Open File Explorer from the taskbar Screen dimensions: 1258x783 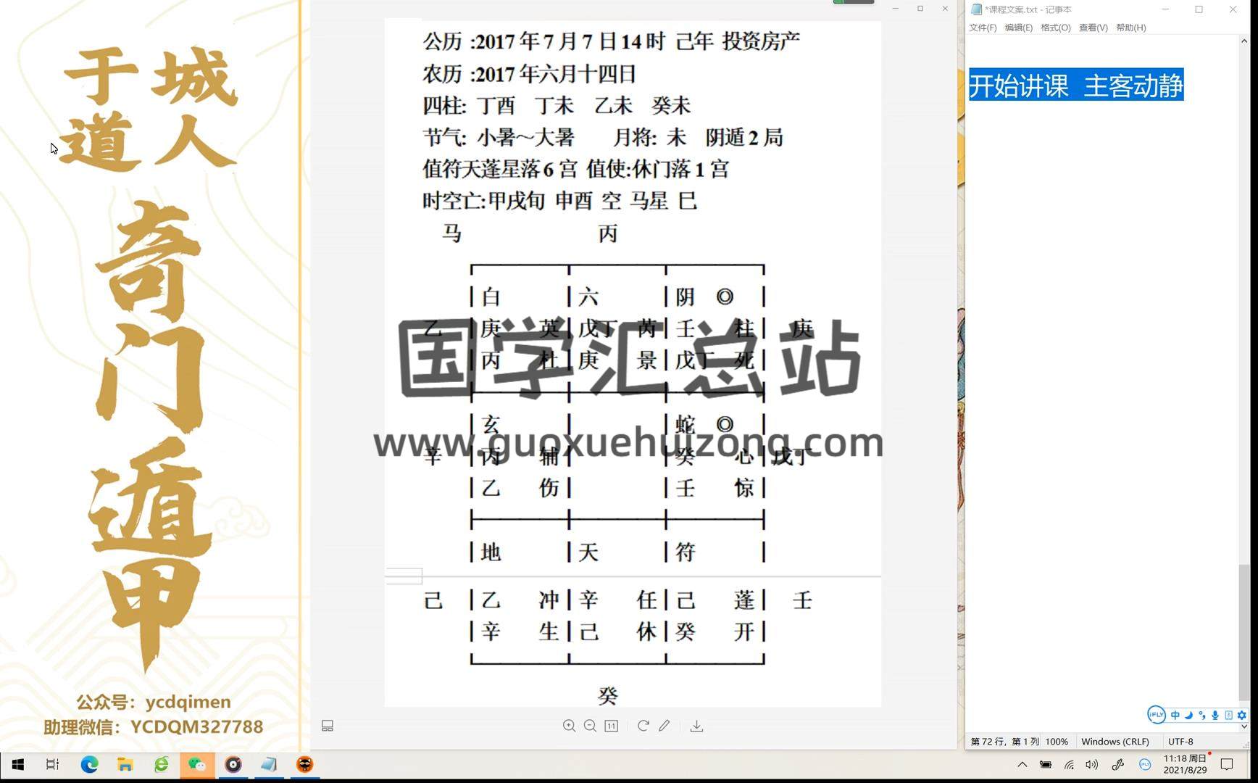tap(125, 765)
